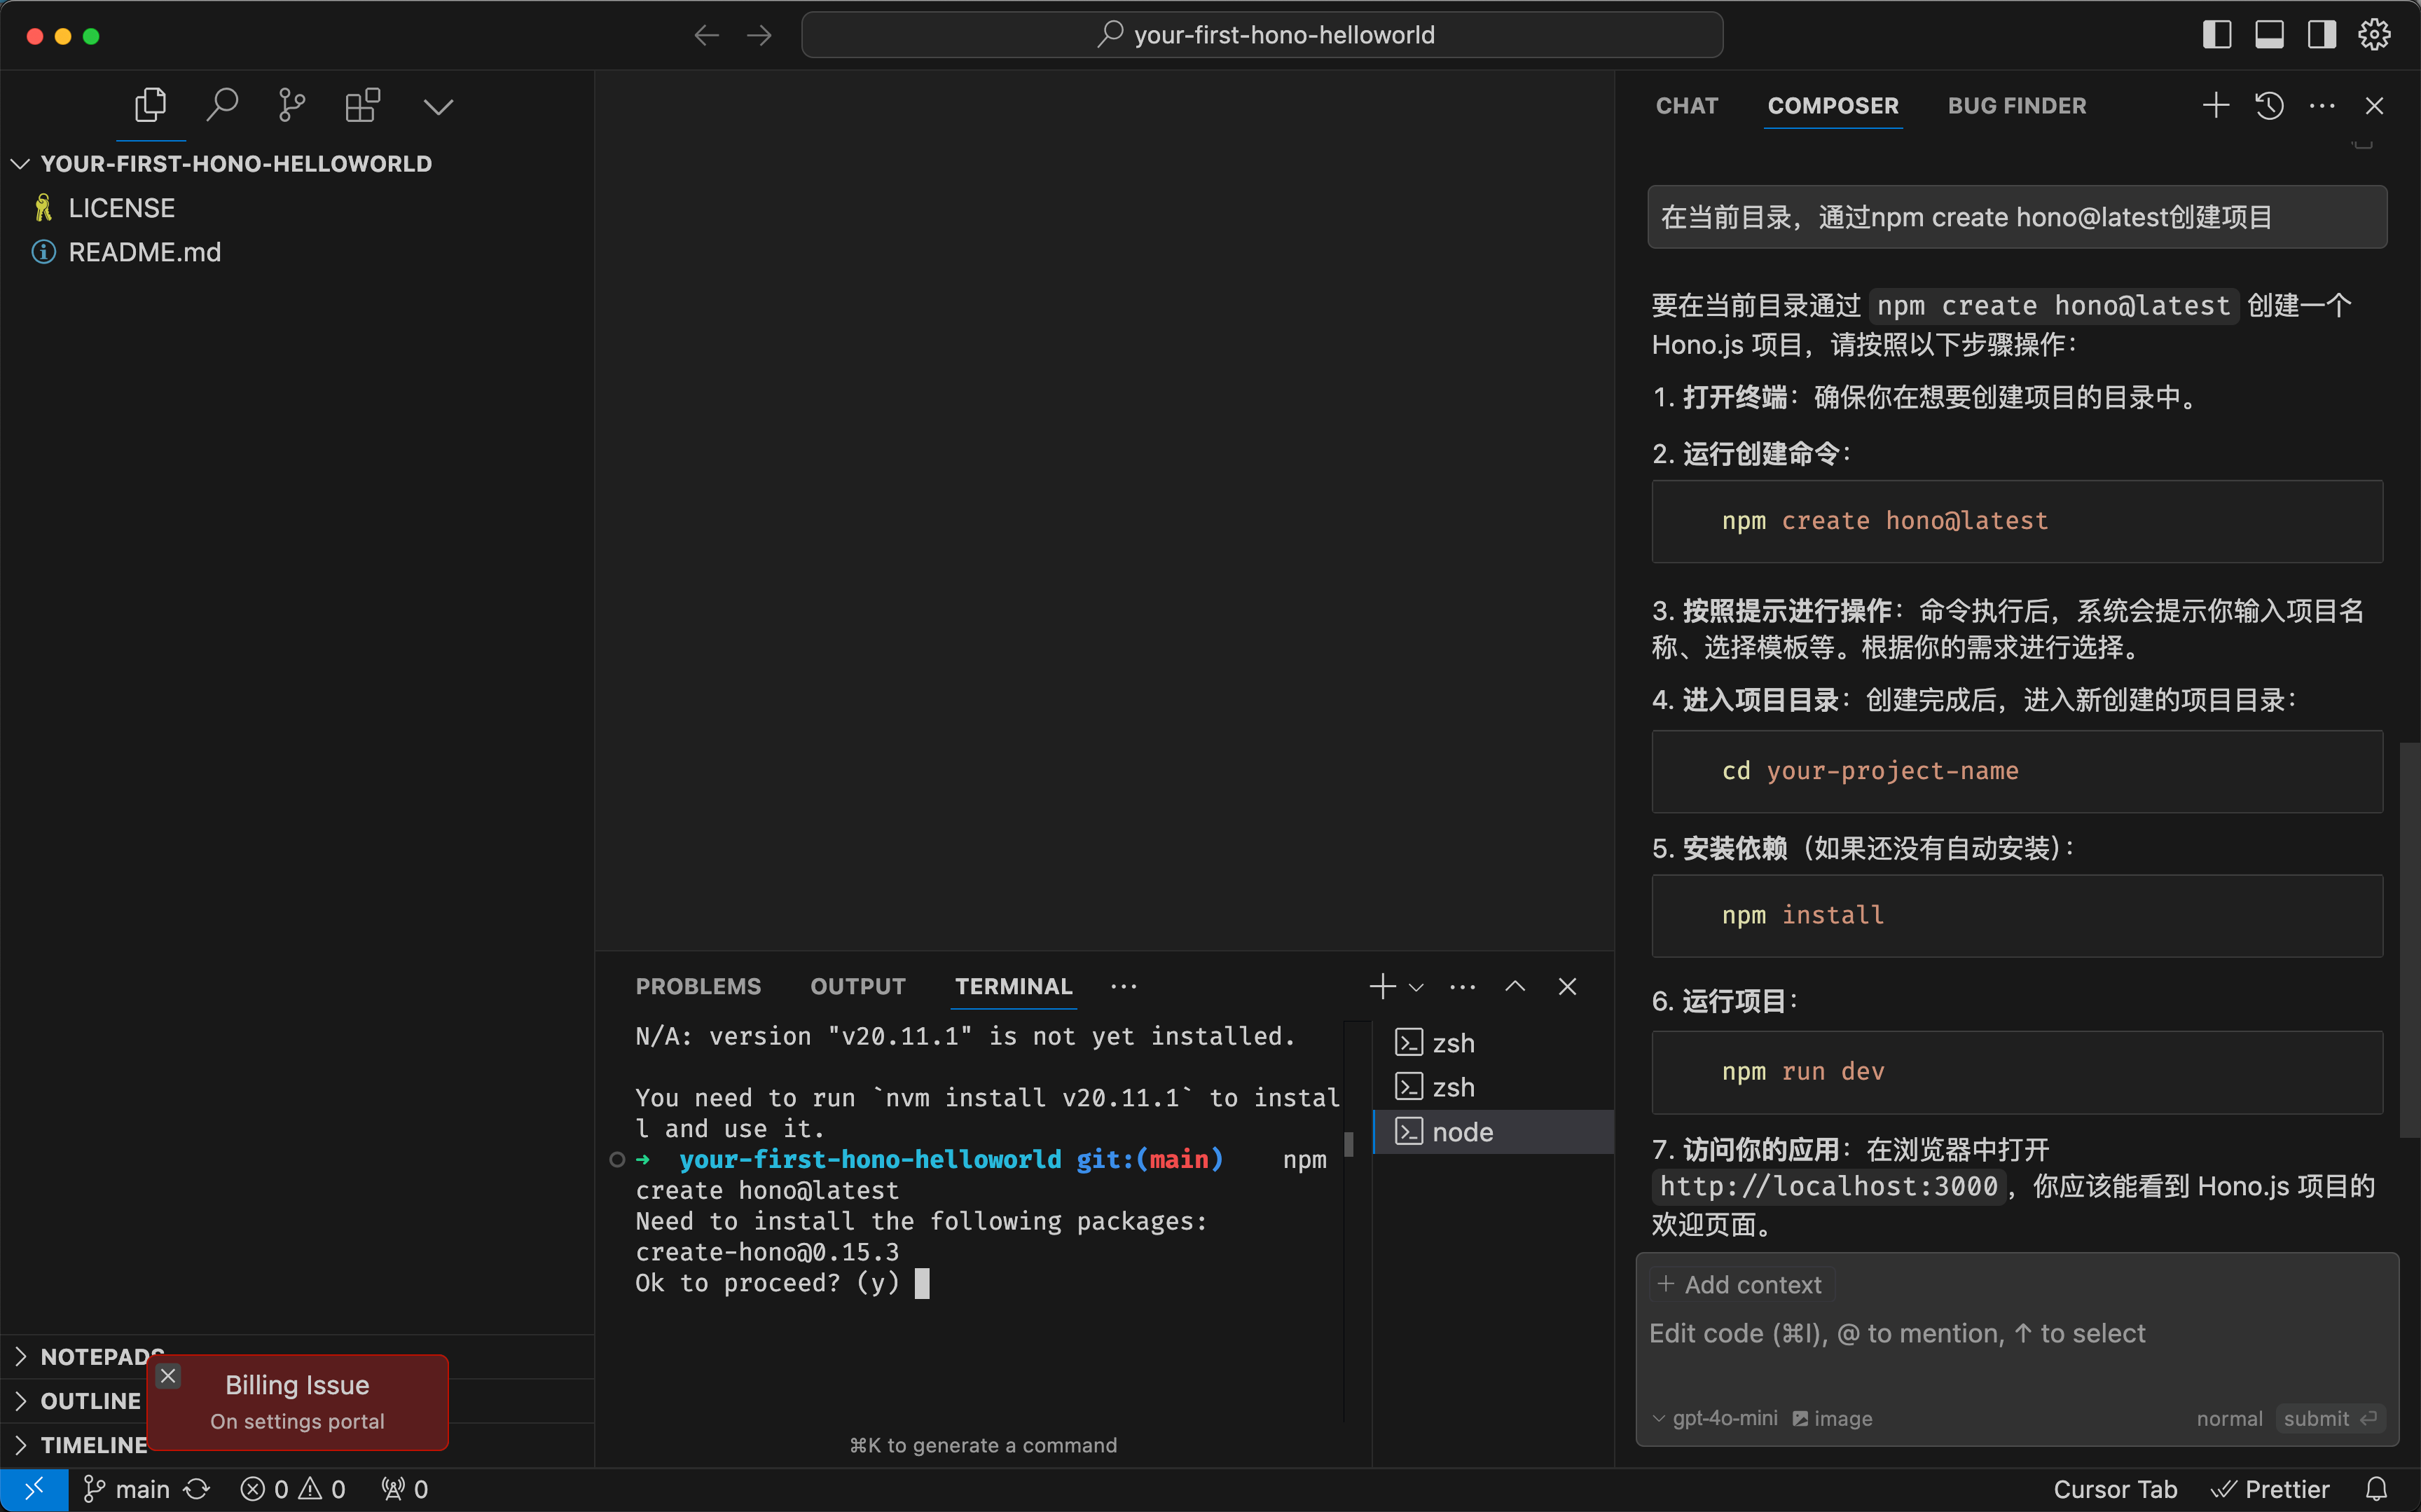Toggle the bottom panel layout icon
This screenshot has height=1512, width=2421.
2269,35
